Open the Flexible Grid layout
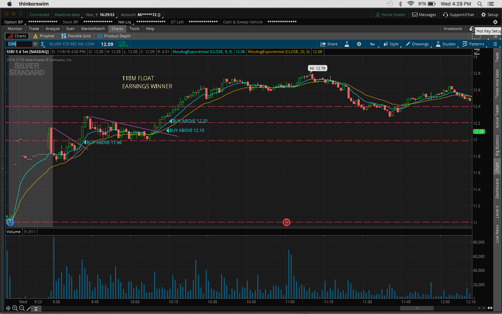This screenshot has height=314, width=502. pyautogui.click(x=76, y=36)
